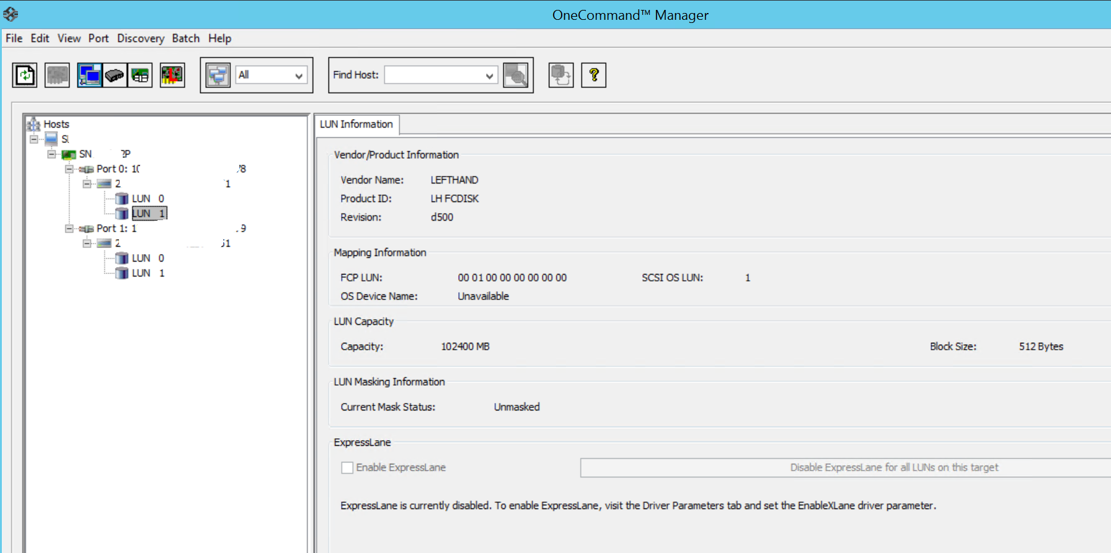Screen dimensions: 1111x553
Task: Select the Hosts root label in tree
Action: (x=56, y=124)
